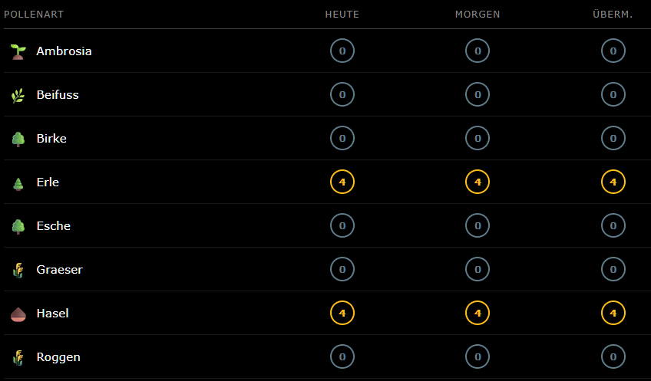The width and height of the screenshot is (651, 381).
Task: Click the Beifuss herb icon
Action: 18,95
